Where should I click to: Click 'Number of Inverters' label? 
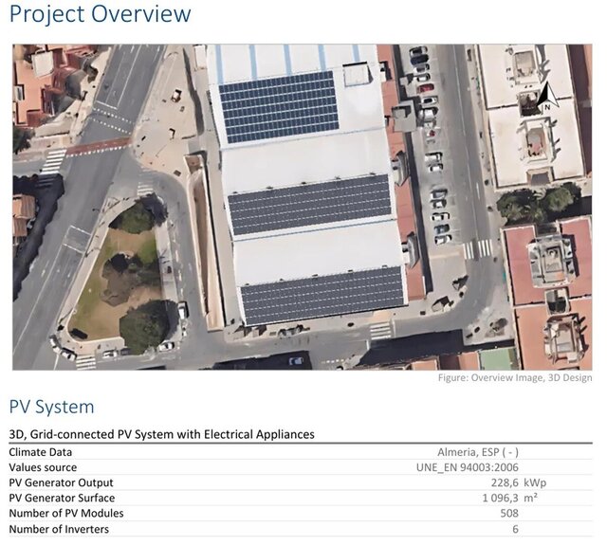(59, 529)
